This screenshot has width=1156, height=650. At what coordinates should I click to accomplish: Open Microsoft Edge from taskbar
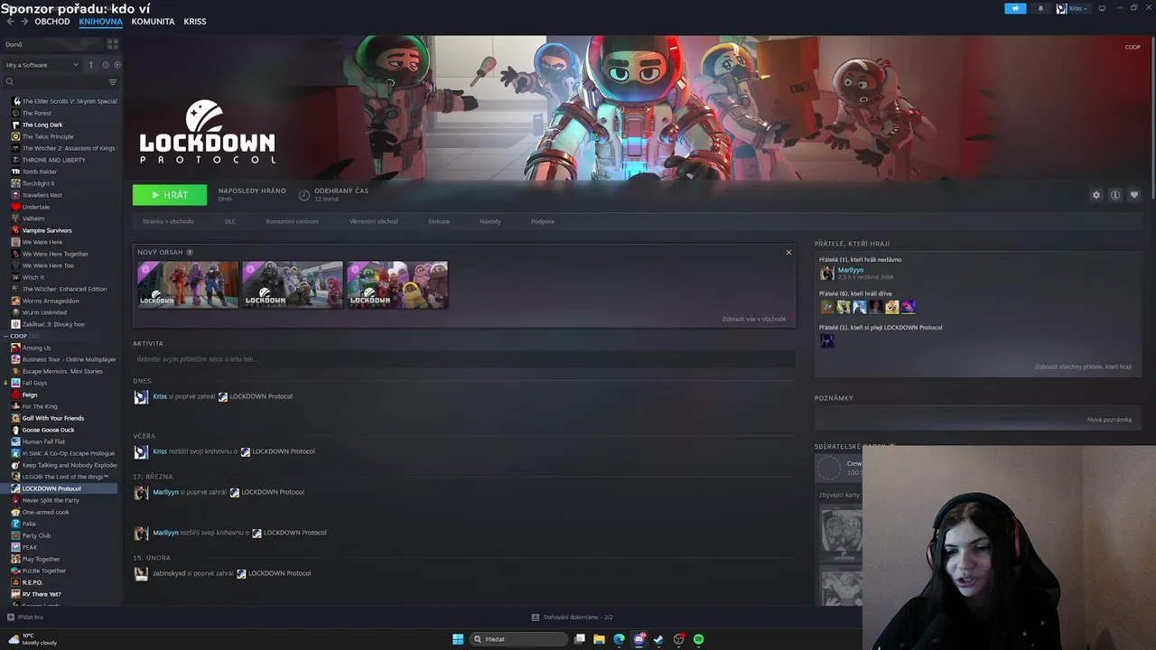tap(619, 639)
